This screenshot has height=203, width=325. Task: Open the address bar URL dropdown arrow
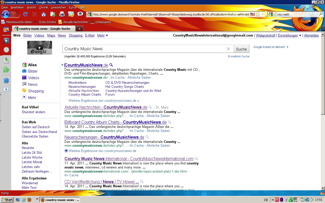[x=263, y=14]
